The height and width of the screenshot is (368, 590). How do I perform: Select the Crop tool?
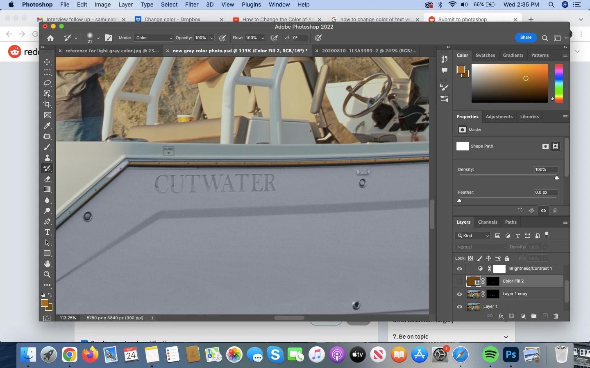pyautogui.click(x=47, y=105)
